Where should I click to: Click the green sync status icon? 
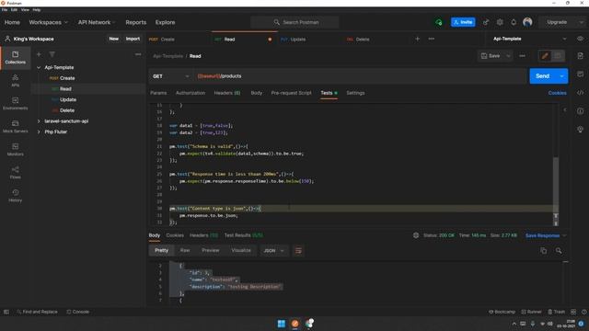coord(438,22)
